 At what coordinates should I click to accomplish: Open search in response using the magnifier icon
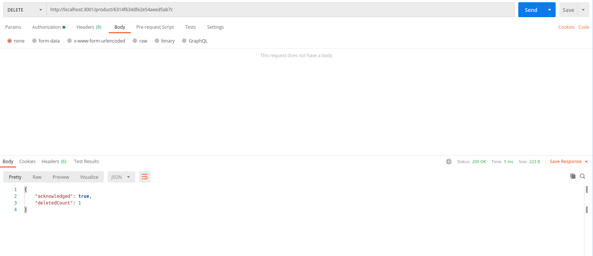(x=583, y=176)
